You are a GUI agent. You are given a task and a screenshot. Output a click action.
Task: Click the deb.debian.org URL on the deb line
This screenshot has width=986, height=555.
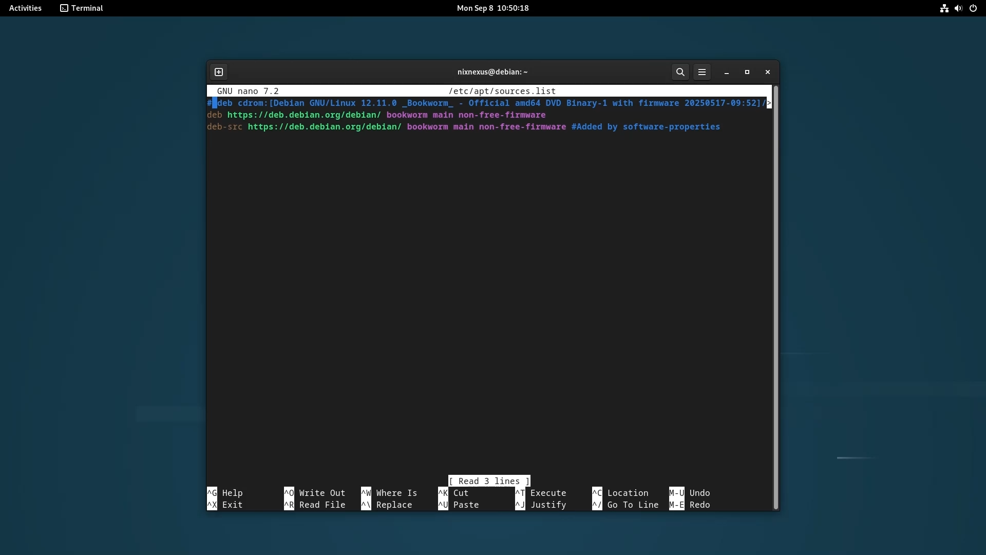(x=304, y=115)
